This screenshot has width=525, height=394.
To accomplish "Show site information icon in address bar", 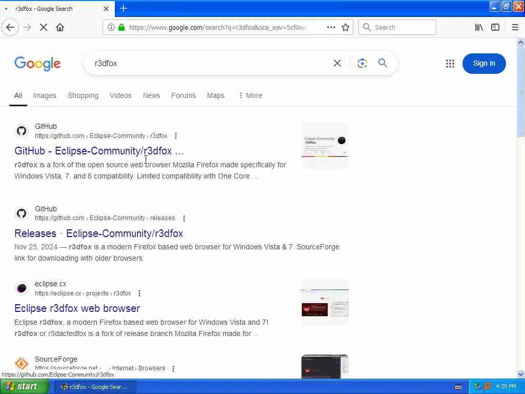I will tap(111, 28).
